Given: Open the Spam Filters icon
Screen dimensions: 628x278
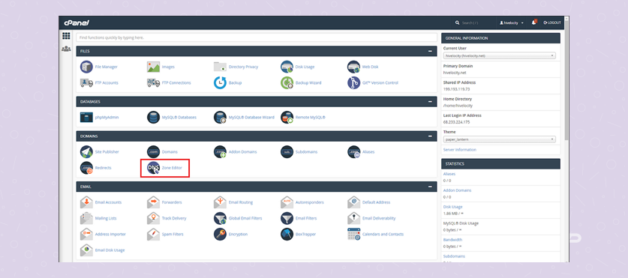Looking at the screenshot, I should (x=153, y=235).
